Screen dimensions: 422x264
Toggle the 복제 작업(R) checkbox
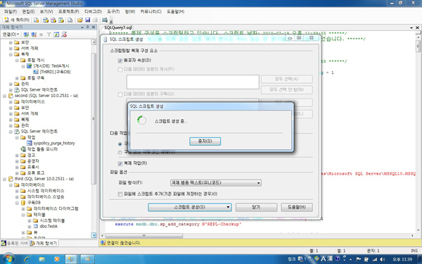coord(120,163)
